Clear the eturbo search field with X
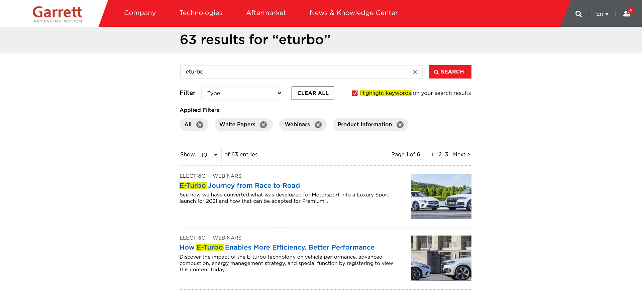Image resolution: width=642 pixels, height=292 pixels. click(415, 72)
